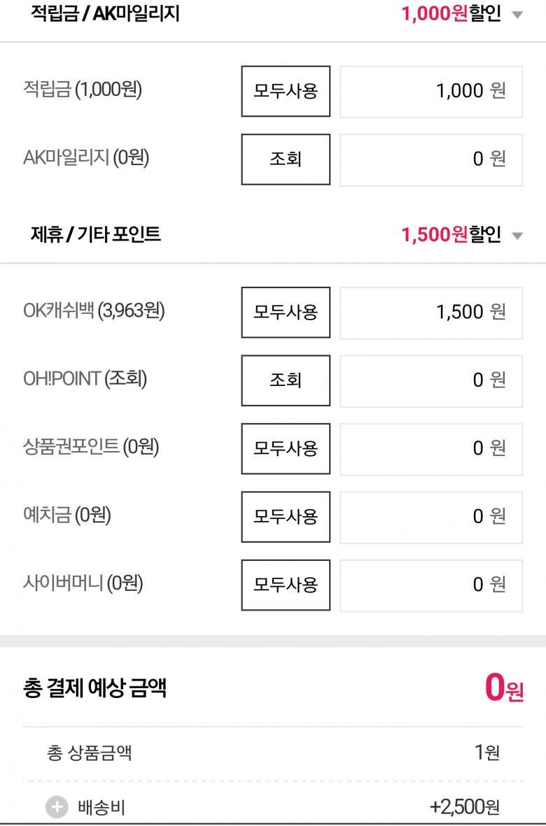Click the 상품권포인트 amount field

point(431,448)
